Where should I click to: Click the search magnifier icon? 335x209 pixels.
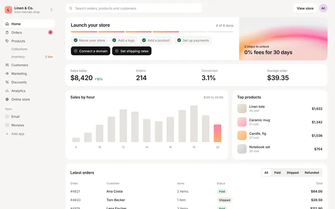coord(71,8)
